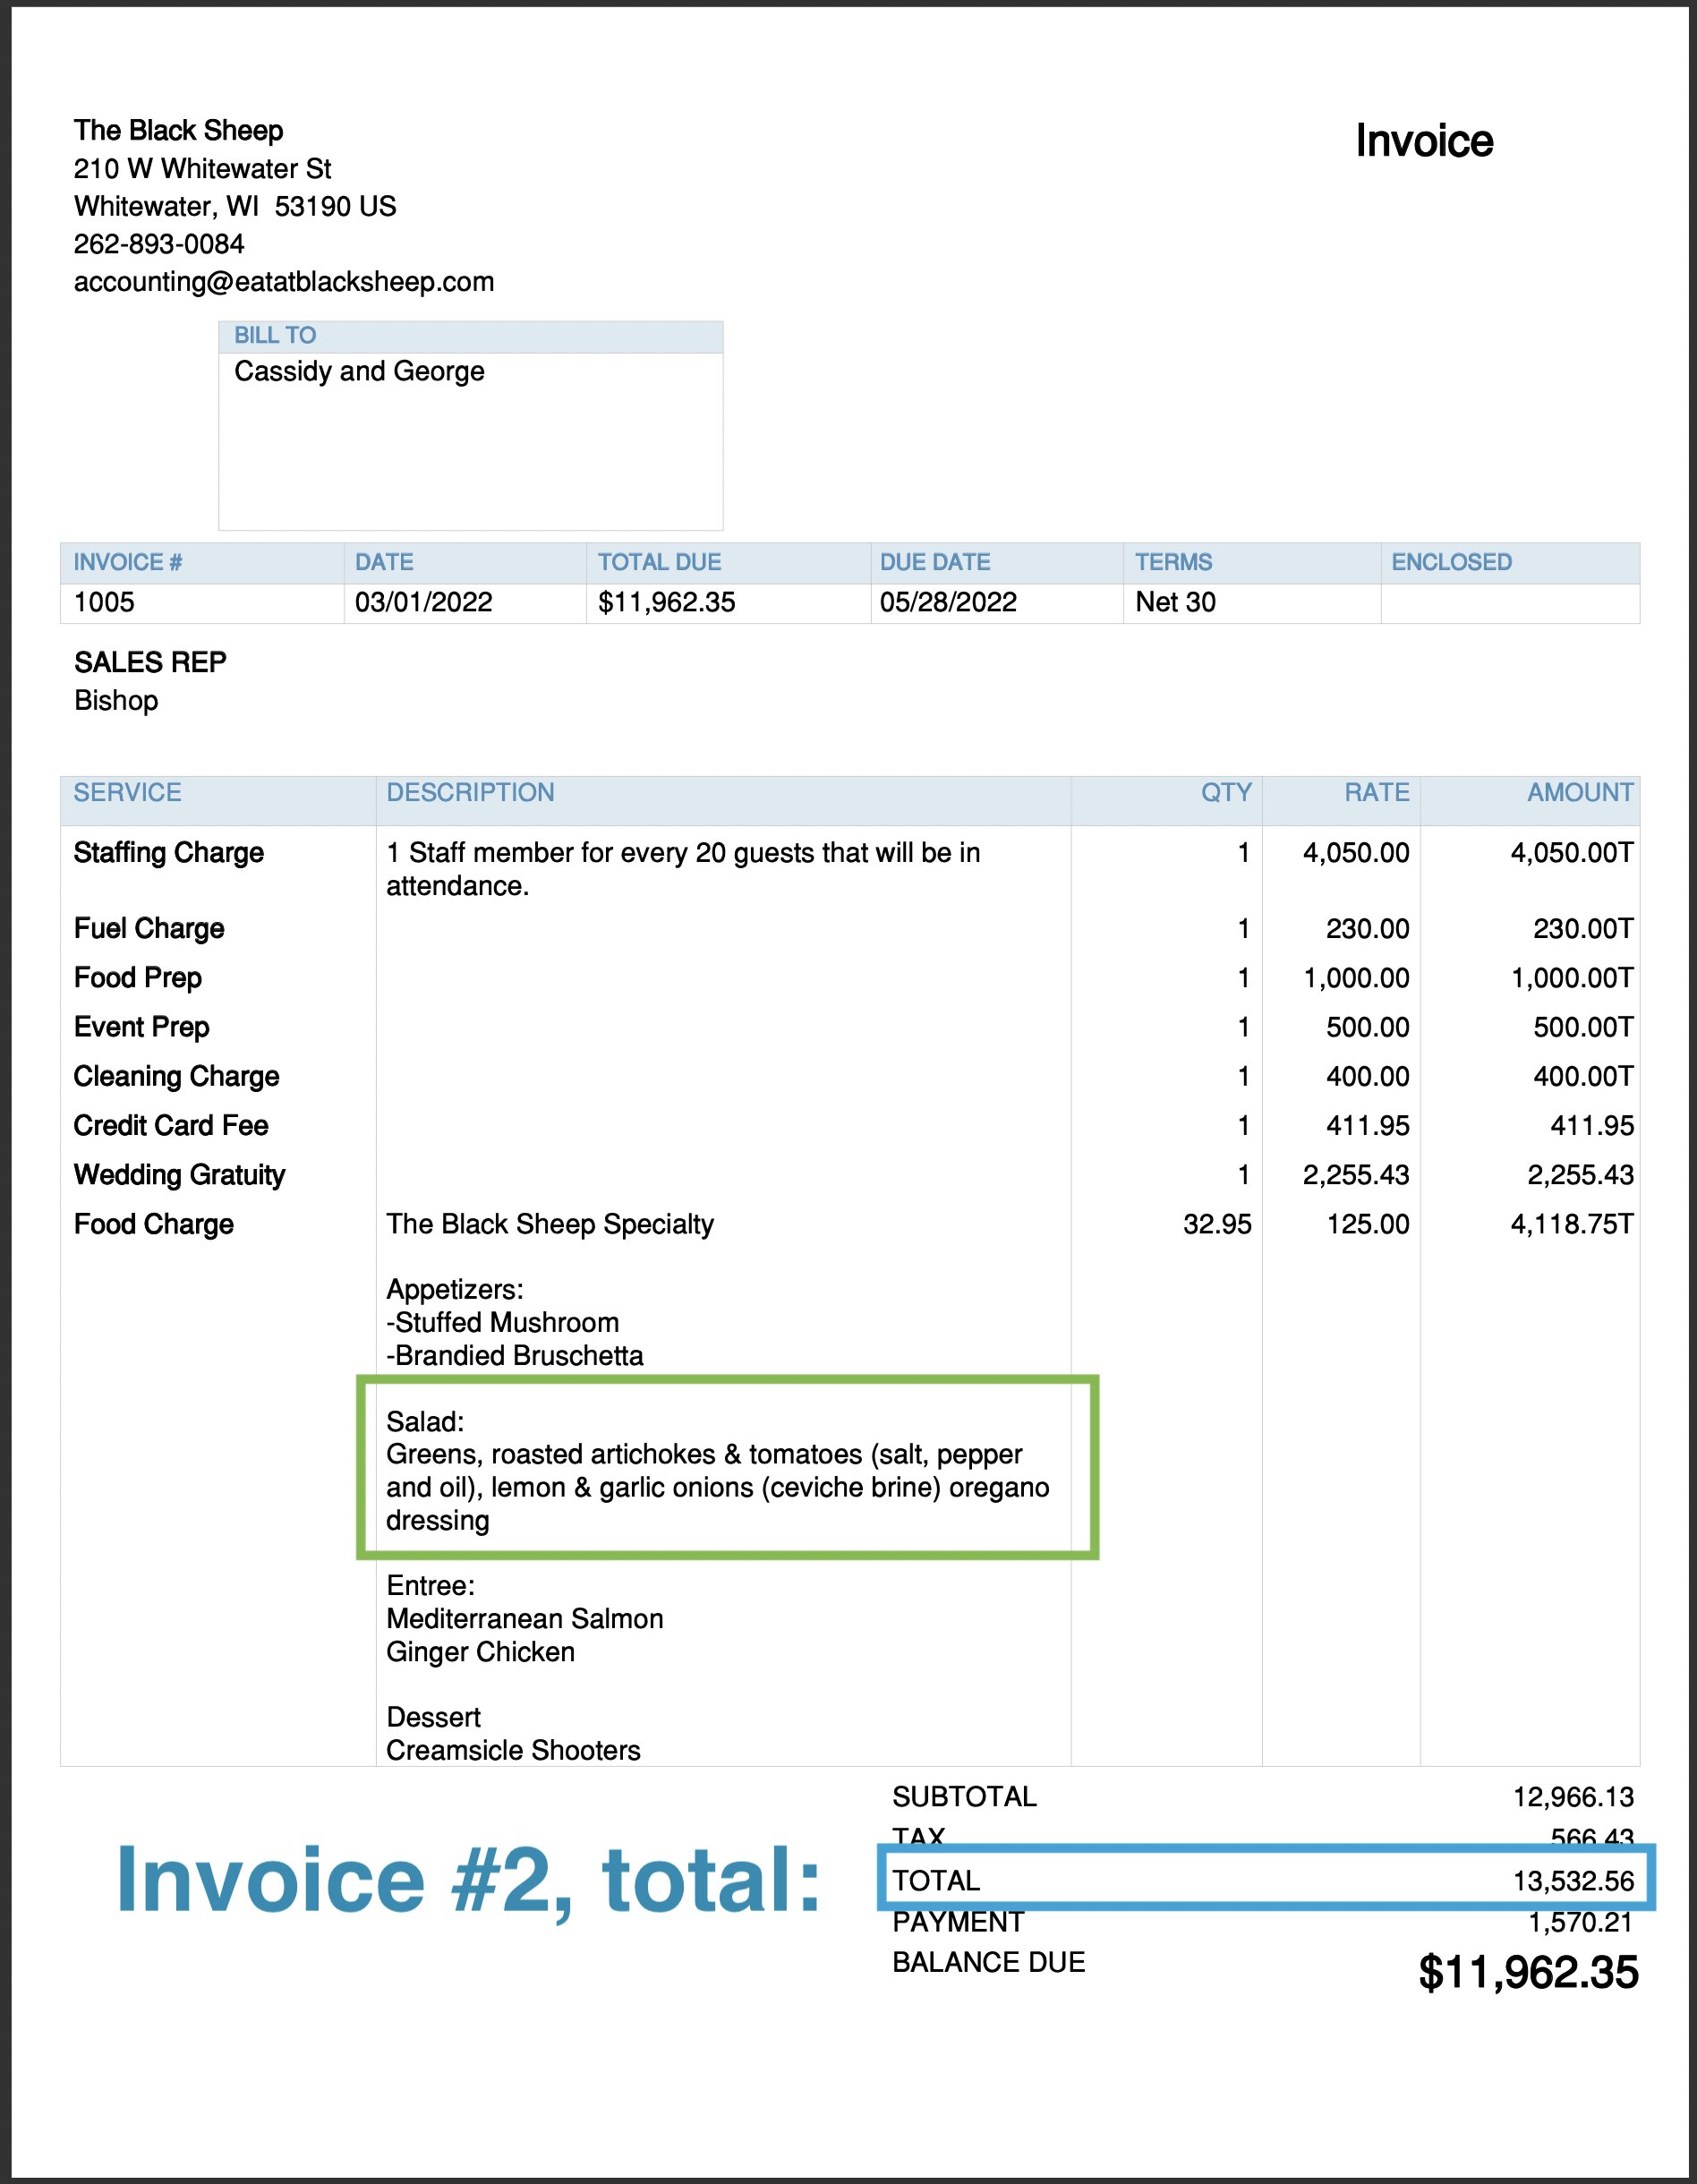The height and width of the screenshot is (2184, 1697).
Task: Select the Staffing Charge service label
Action: [x=168, y=853]
